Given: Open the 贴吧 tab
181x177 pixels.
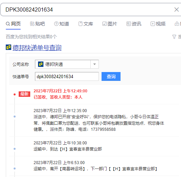Looking at the screenshot, I should pos(37,24).
